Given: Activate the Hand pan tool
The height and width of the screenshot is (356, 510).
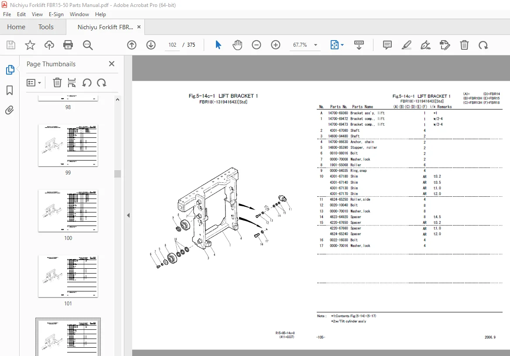Looking at the screenshot, I should (237, 45).
